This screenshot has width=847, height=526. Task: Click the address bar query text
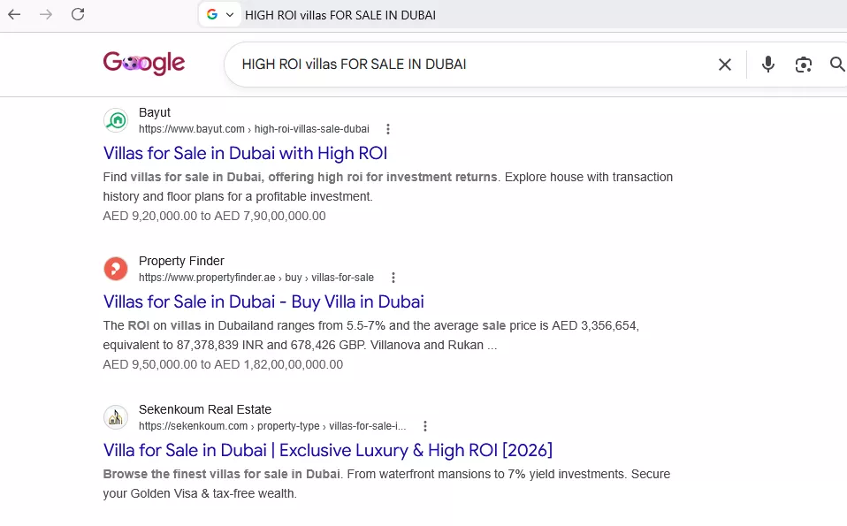tap(340, 15)
